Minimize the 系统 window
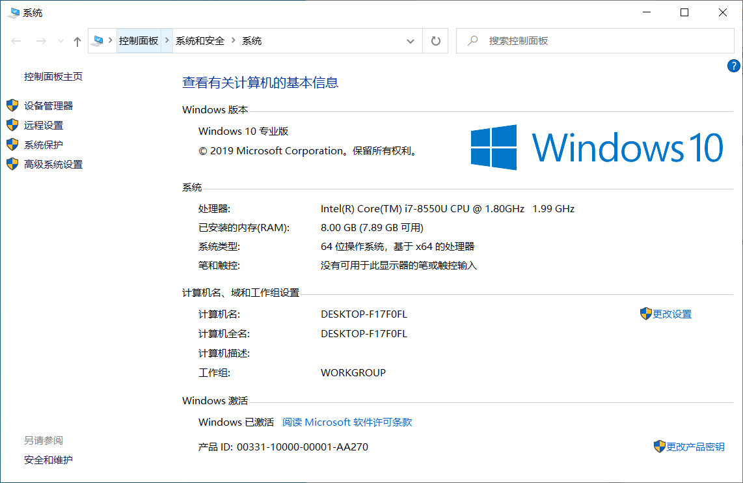 [x=646, y=12]
